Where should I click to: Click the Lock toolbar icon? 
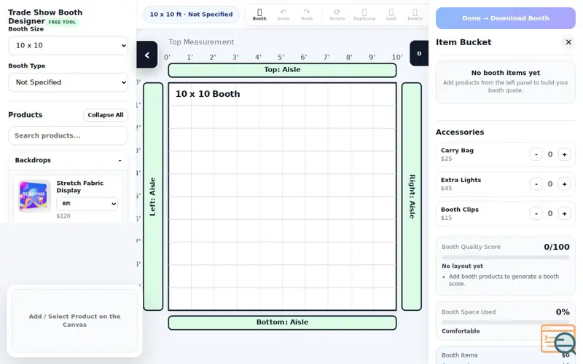tap(391, 15)
